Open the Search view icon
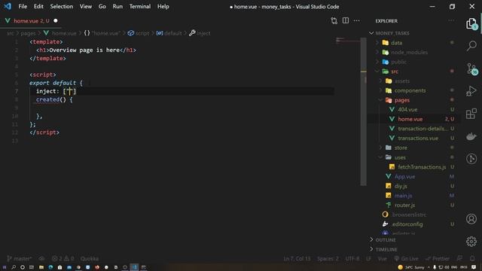 click(x=471, y=46)
